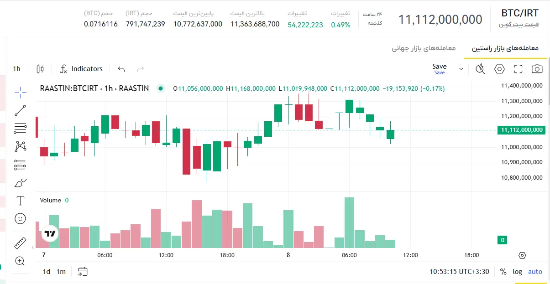The height and width of the screenshot is (284, 550).
Task: Toggle log scale mode
Action: 517,272
